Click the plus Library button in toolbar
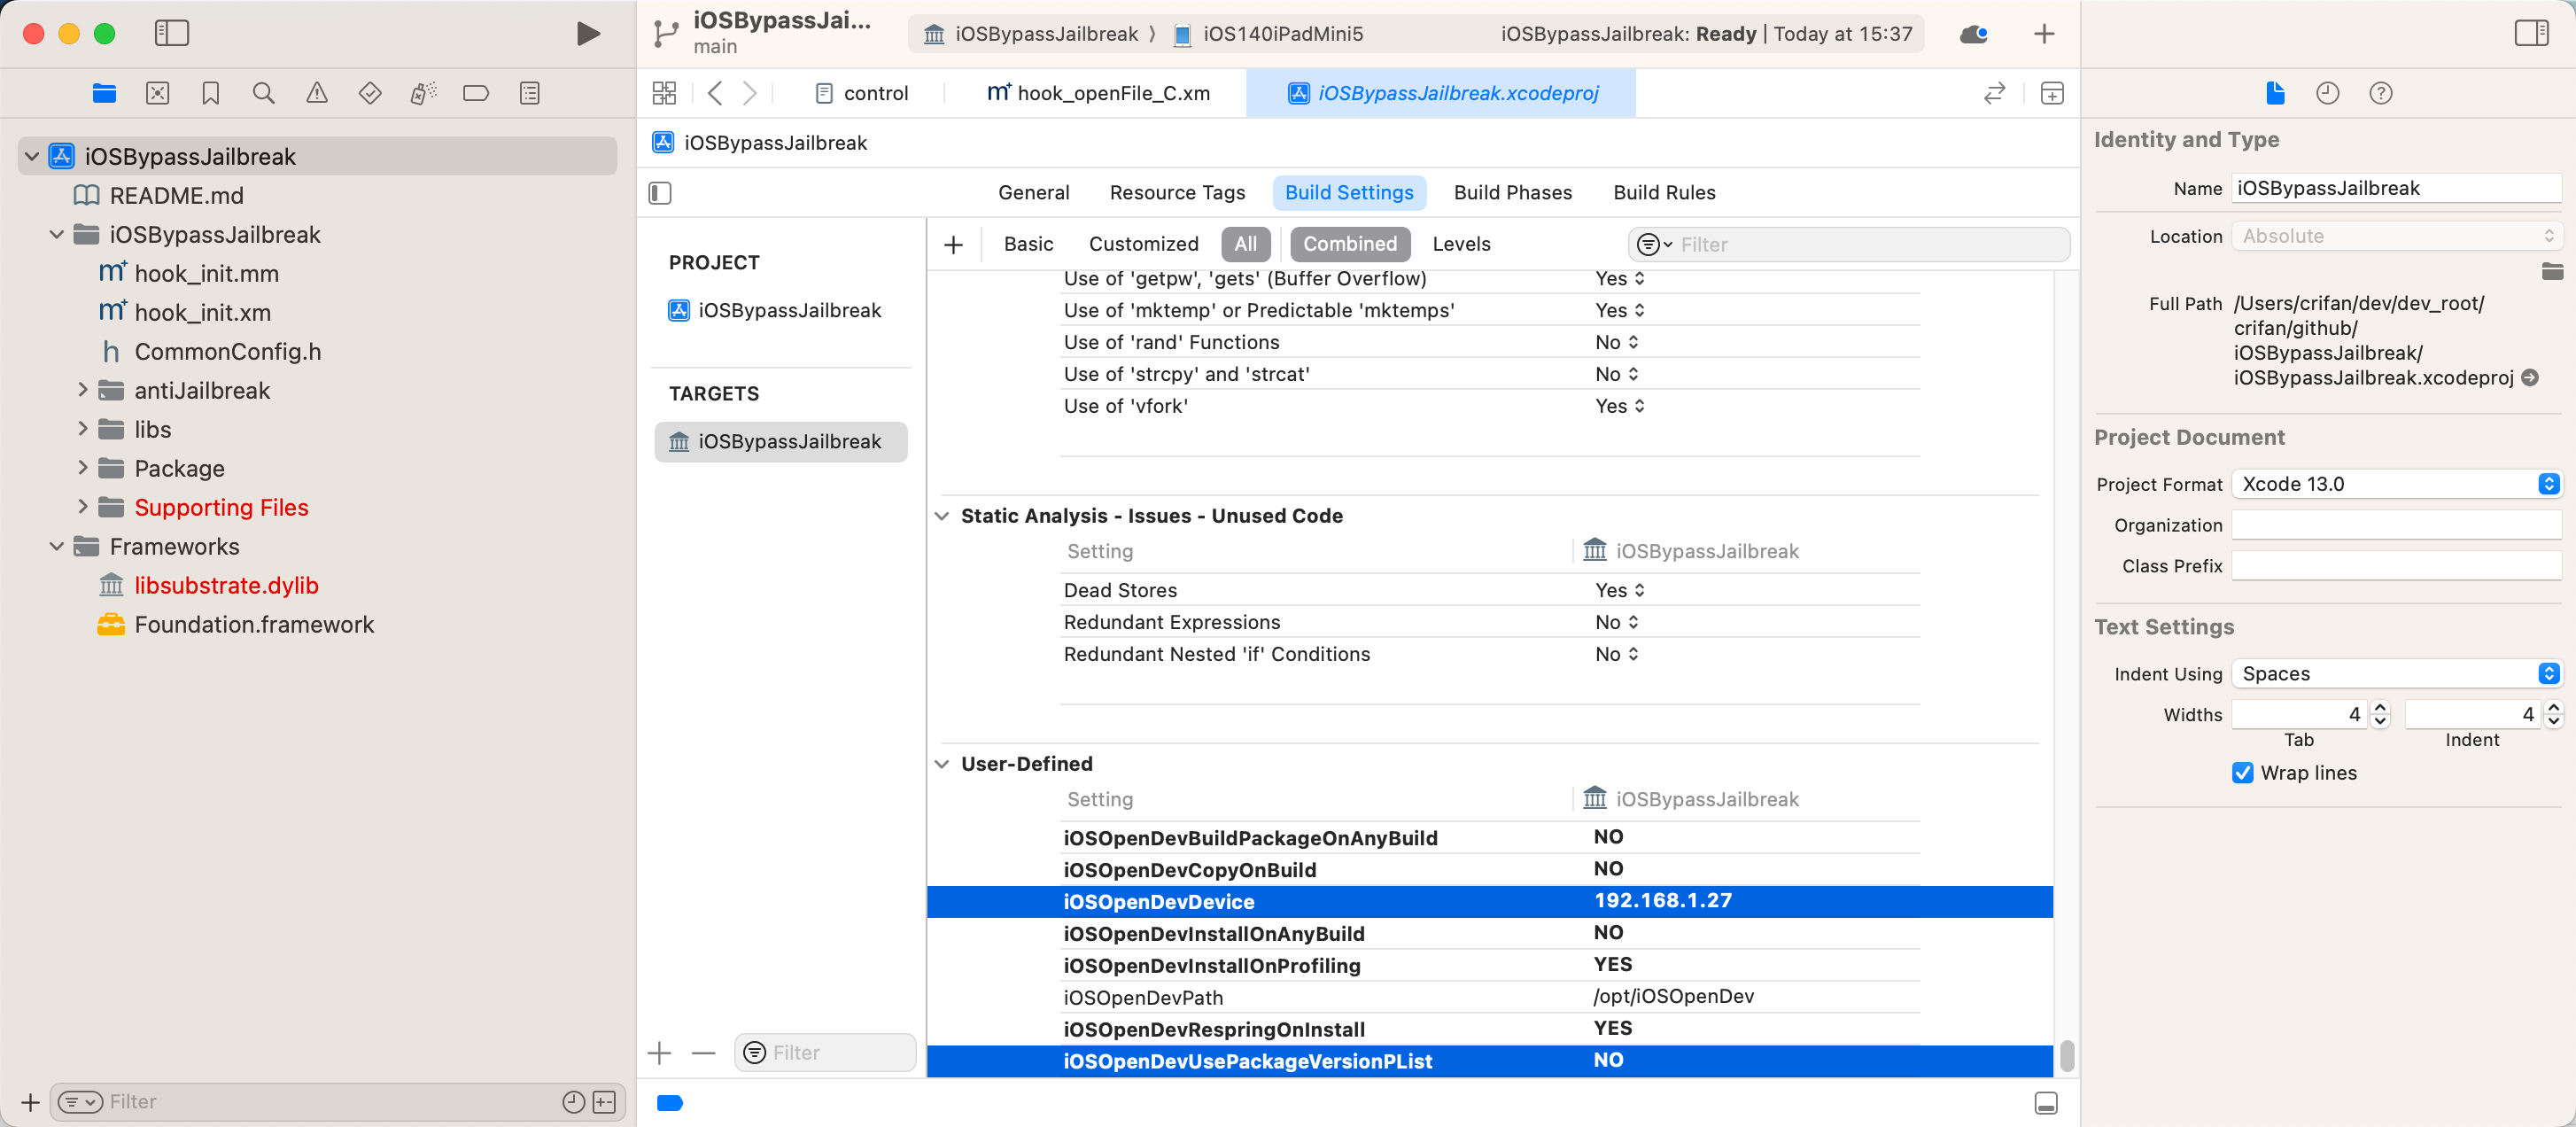This screenshot has width=2576, height=1127. pos(2044,34)
